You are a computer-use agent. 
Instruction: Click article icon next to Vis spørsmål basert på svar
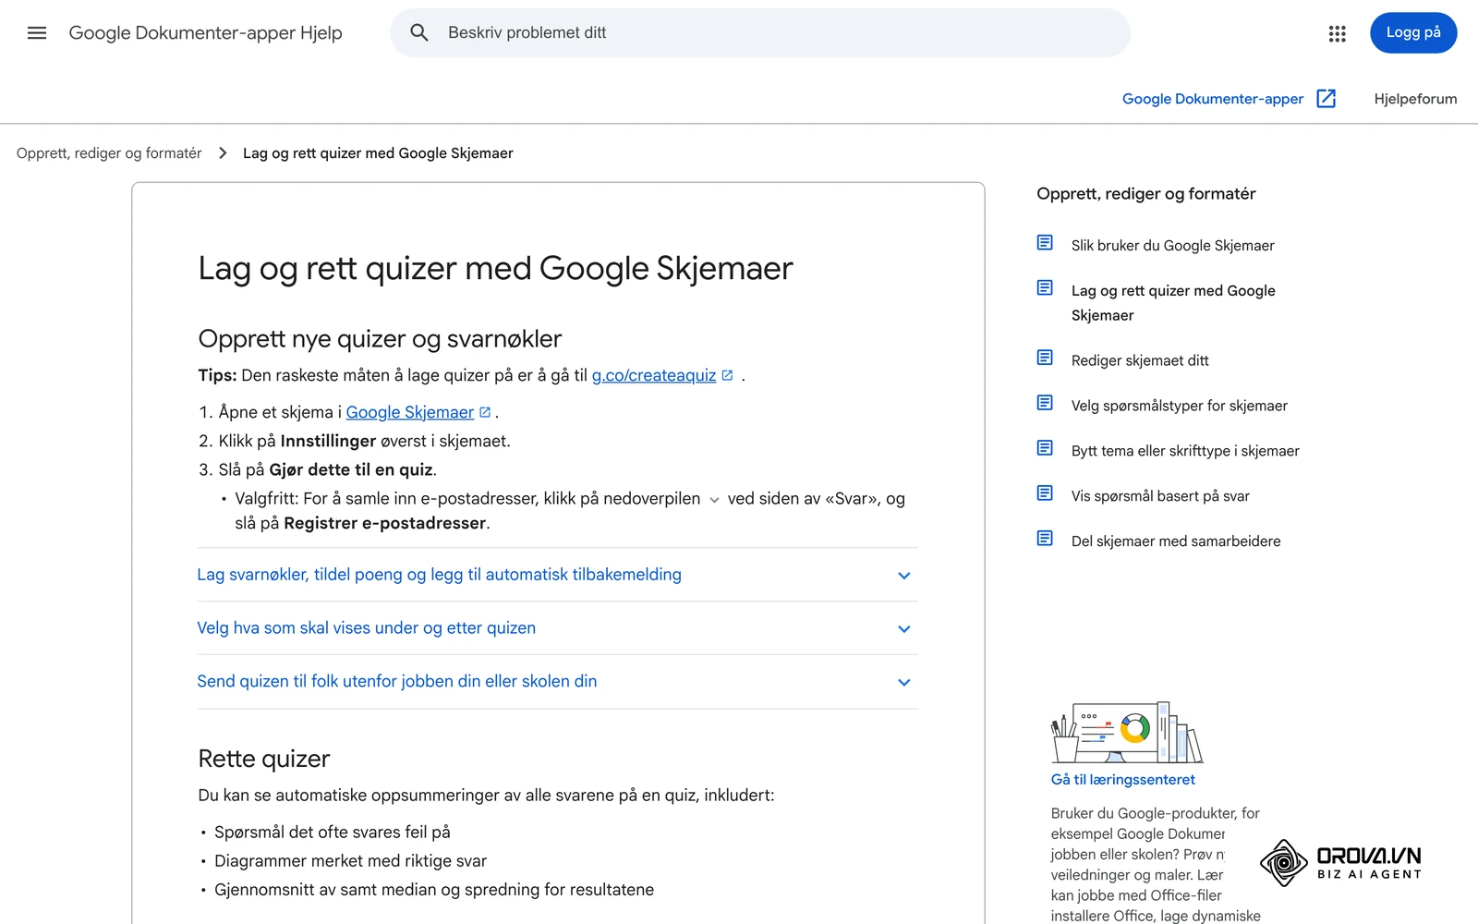[1045, 493]
